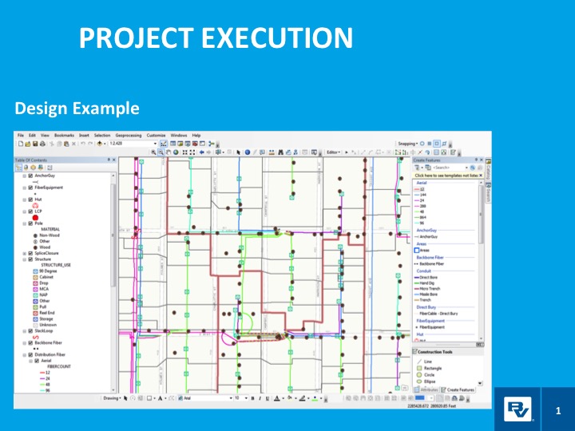
Task: Dismiss the templates not listed notice
Action: tap(480, 174)
